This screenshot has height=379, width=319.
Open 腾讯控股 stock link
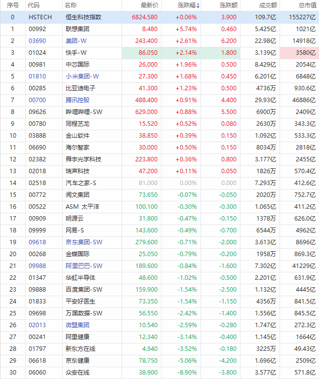(x=78, y=100)
